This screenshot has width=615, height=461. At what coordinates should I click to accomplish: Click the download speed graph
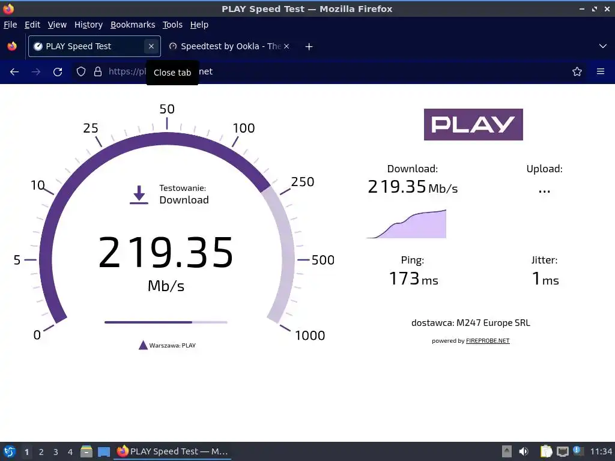tap(407, 224)
